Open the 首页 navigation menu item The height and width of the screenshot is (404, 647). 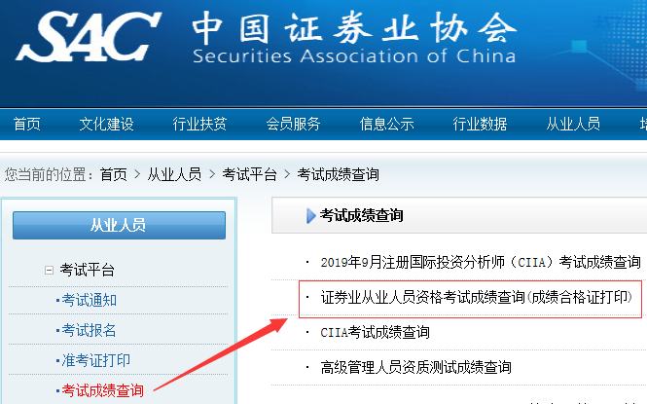click(27, 124)
